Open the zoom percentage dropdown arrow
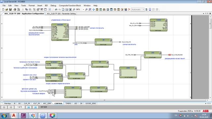 coord(83,10)
